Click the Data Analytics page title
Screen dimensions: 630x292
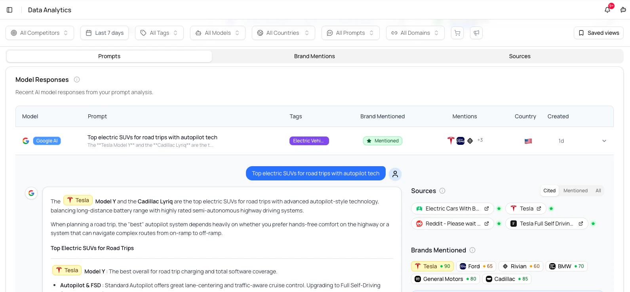coord(49,10)
